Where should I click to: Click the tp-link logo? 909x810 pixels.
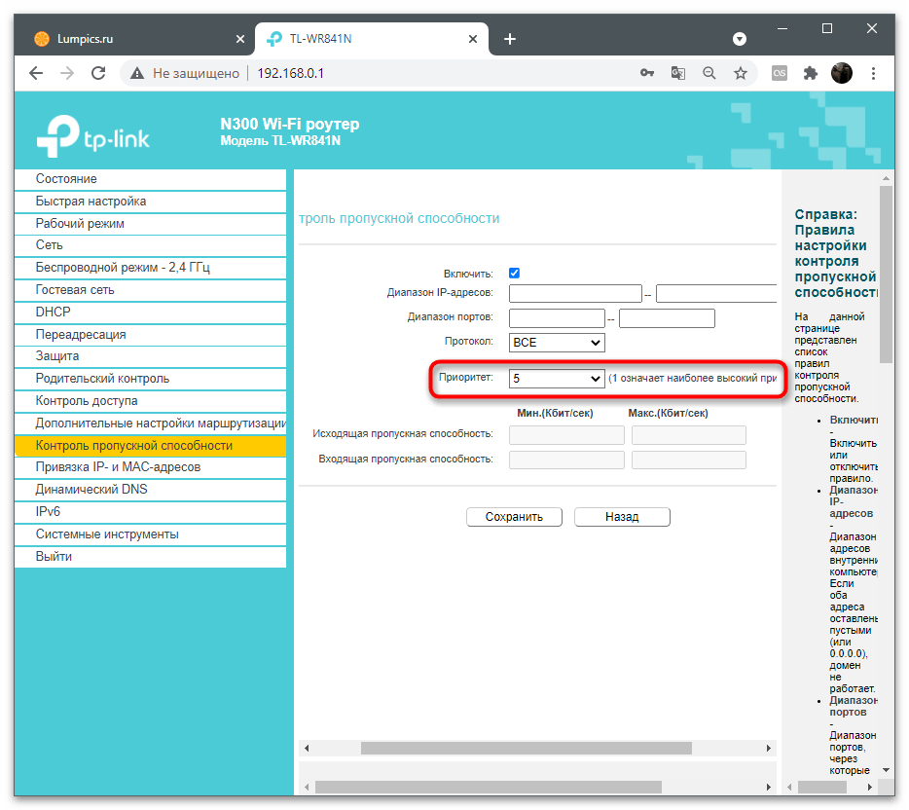pyautogui.click(x=93, y=136)
